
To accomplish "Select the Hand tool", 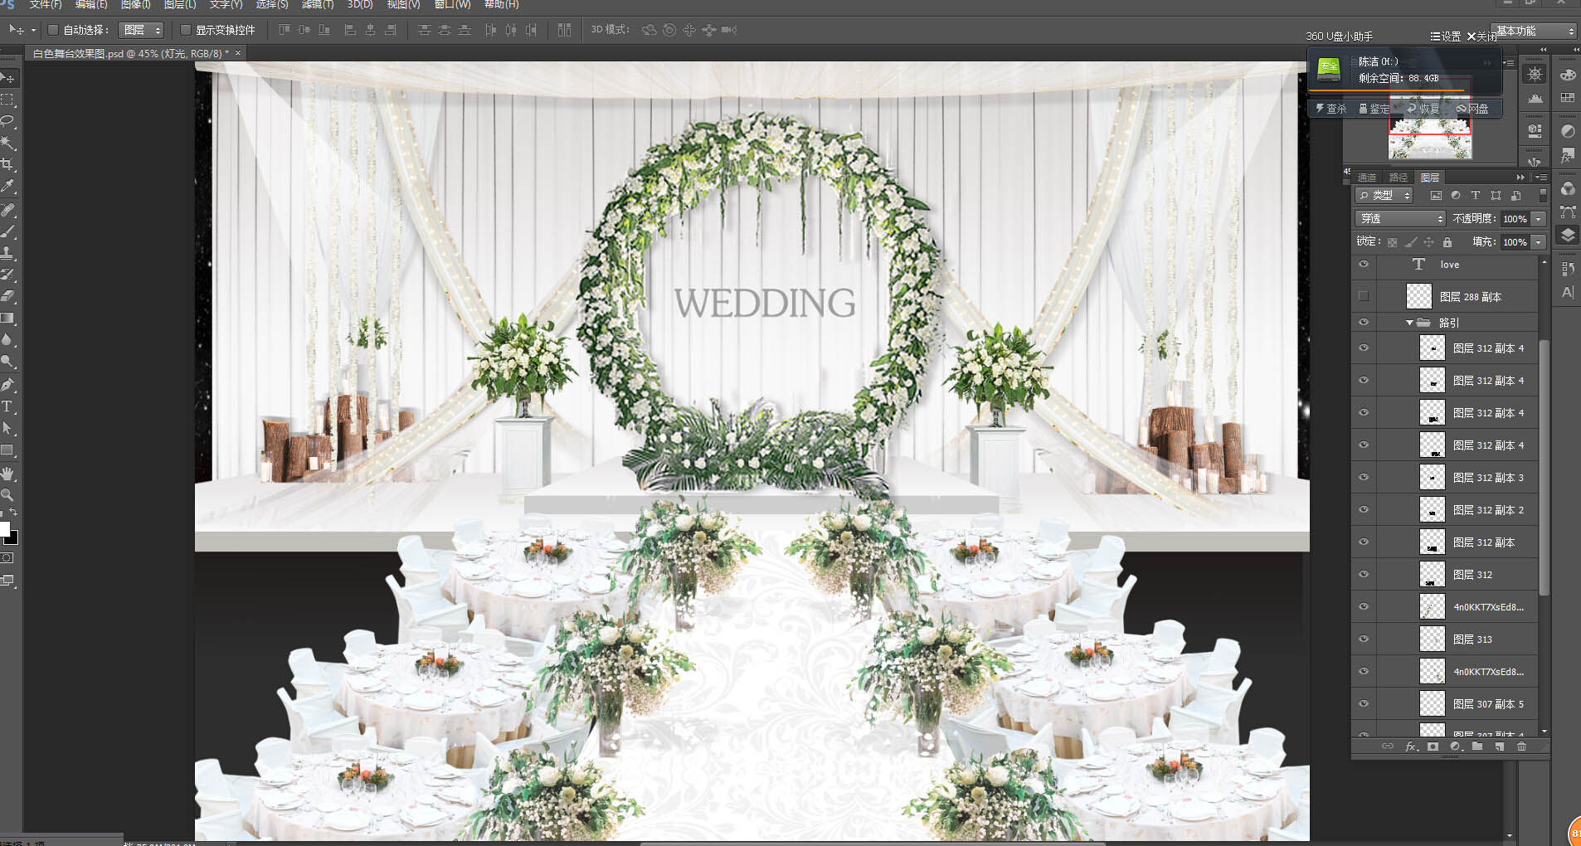I will 7,474.
